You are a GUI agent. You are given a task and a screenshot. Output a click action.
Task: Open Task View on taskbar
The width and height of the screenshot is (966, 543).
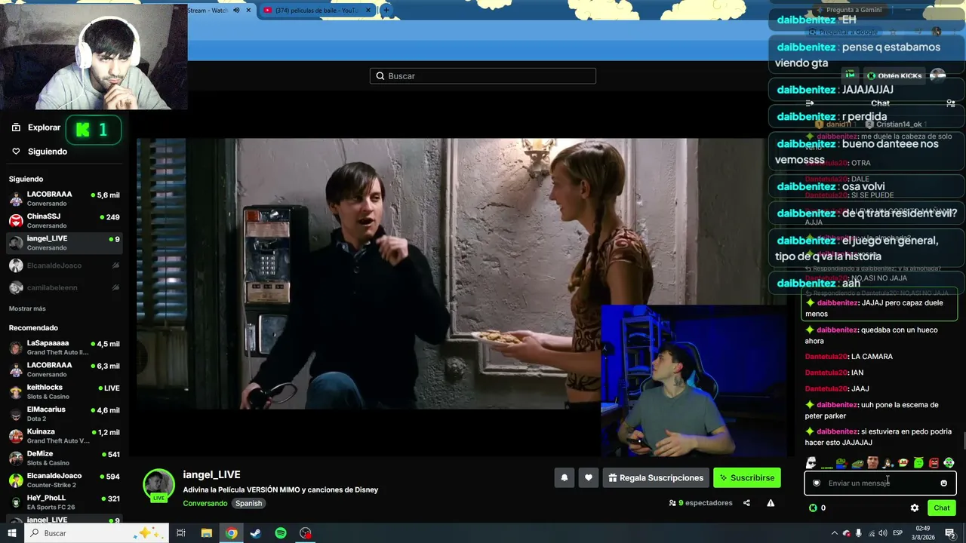181,533
